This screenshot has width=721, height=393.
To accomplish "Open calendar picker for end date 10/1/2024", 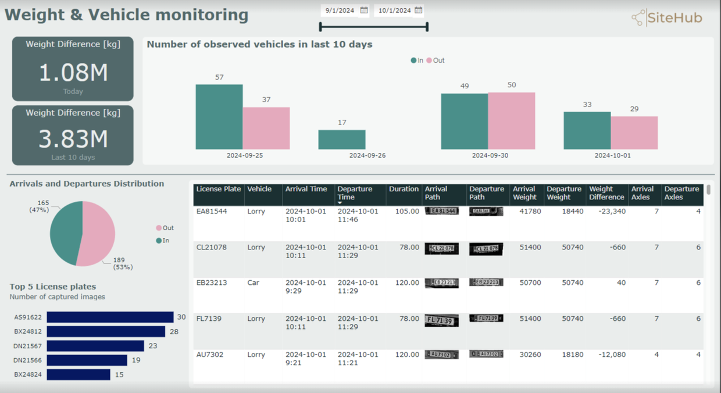I will pos(418,10).
